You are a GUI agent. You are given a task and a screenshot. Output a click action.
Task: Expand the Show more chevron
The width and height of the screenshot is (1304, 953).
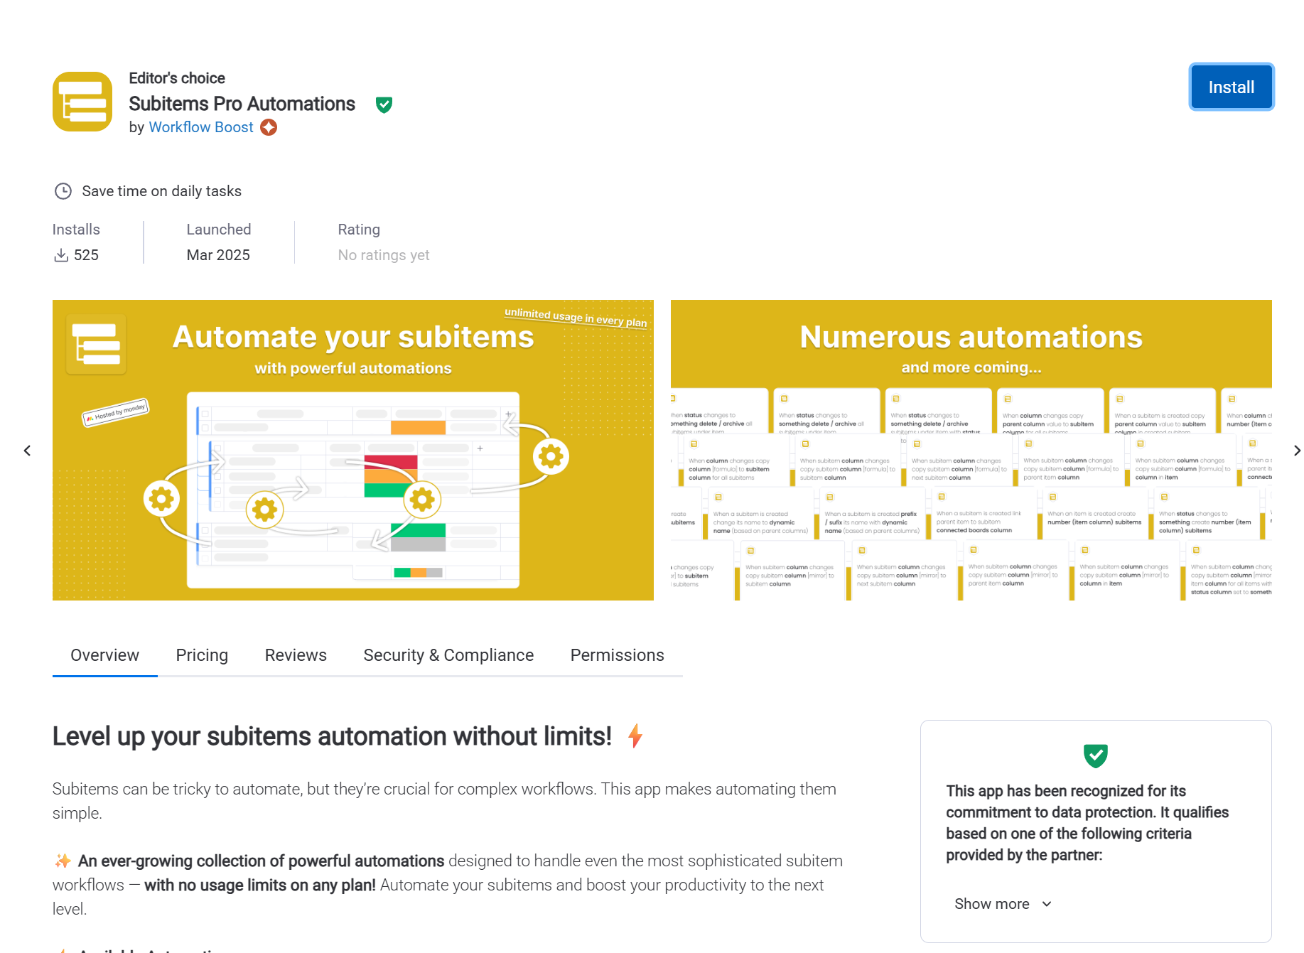point(1047,904)
